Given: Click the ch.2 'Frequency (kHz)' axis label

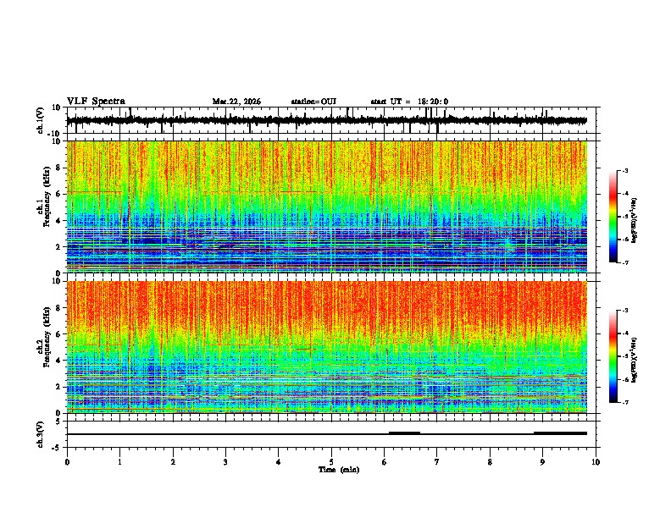Looking at the screenshot, I should [x=47, y=337].
